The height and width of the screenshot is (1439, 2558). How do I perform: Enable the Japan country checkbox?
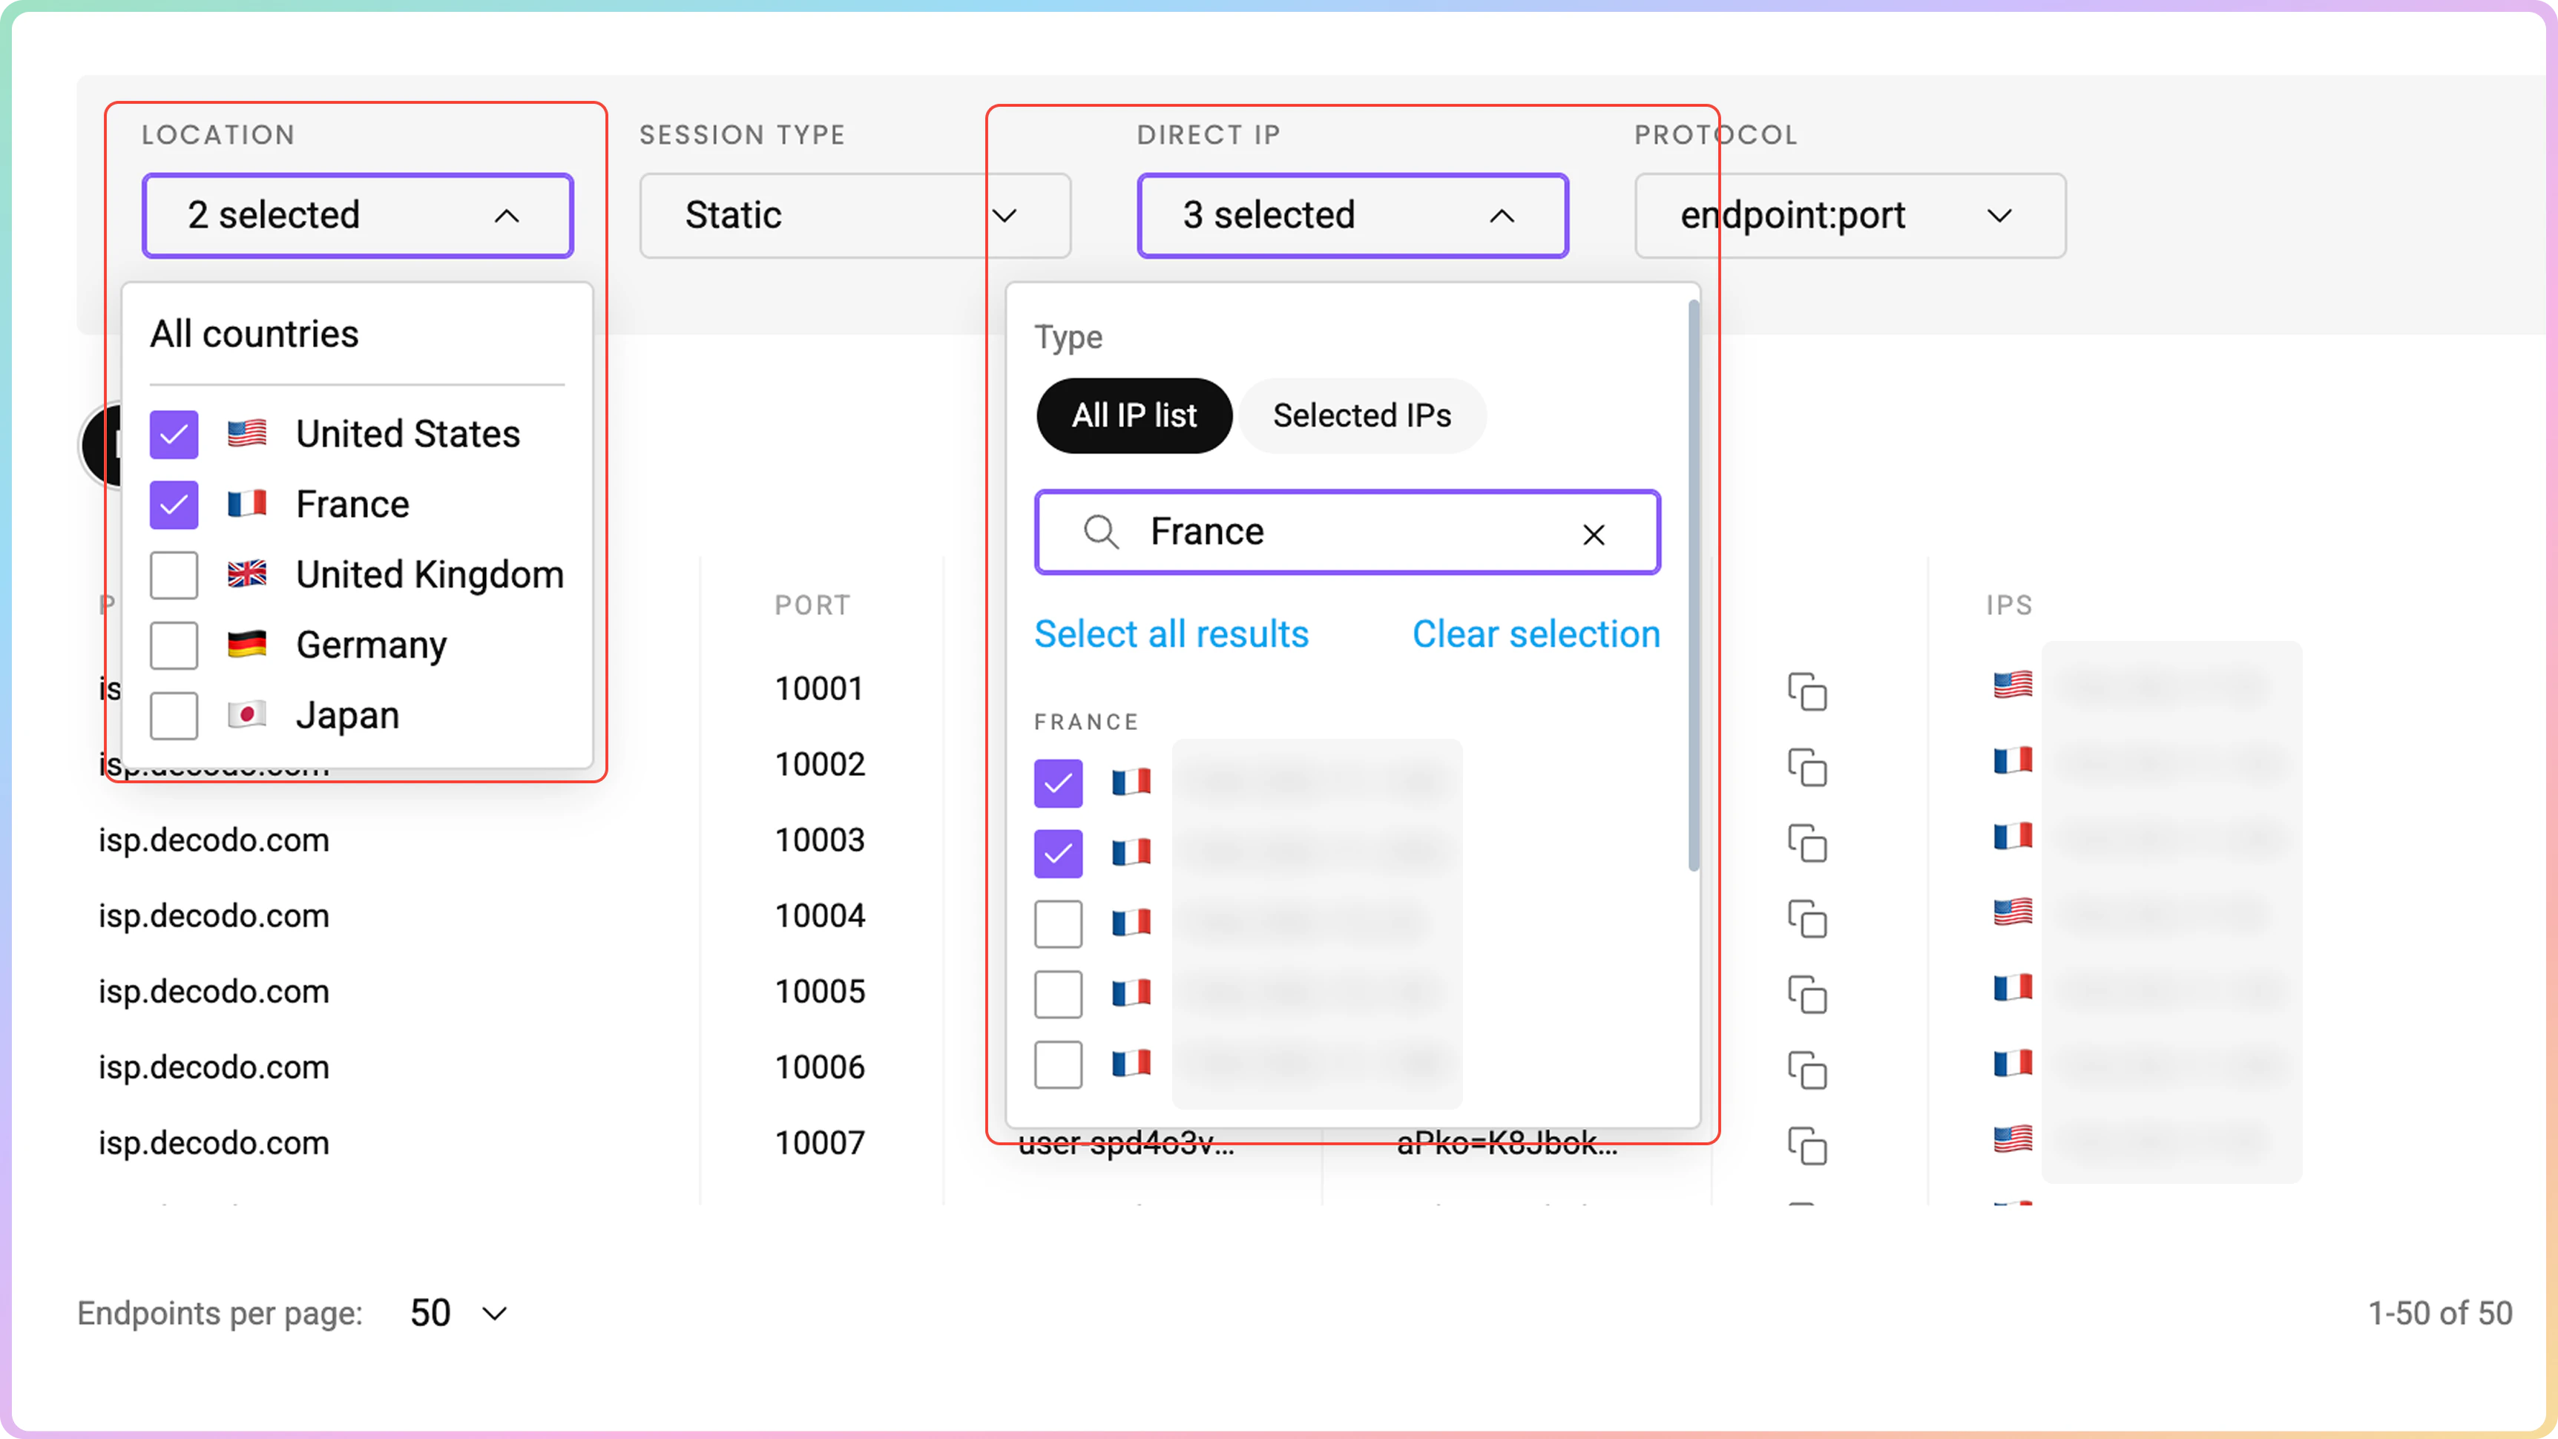point(174,716)
